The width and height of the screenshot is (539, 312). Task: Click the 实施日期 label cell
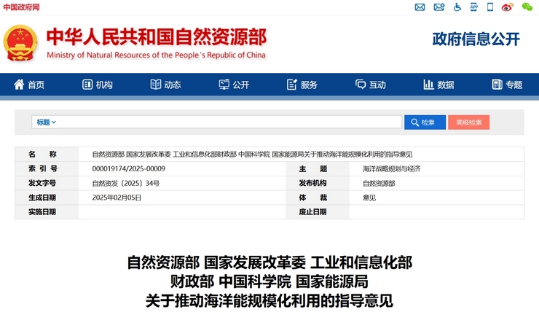pyautogui.click(x=47, y=212)
